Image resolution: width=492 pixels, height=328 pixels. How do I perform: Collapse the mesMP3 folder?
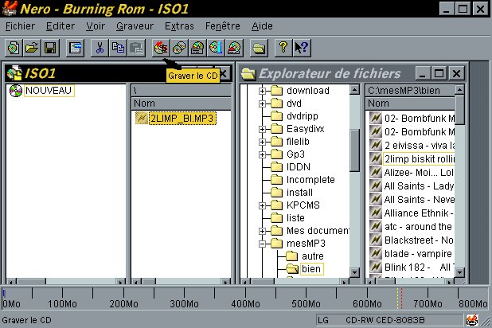tap(262, 244)
